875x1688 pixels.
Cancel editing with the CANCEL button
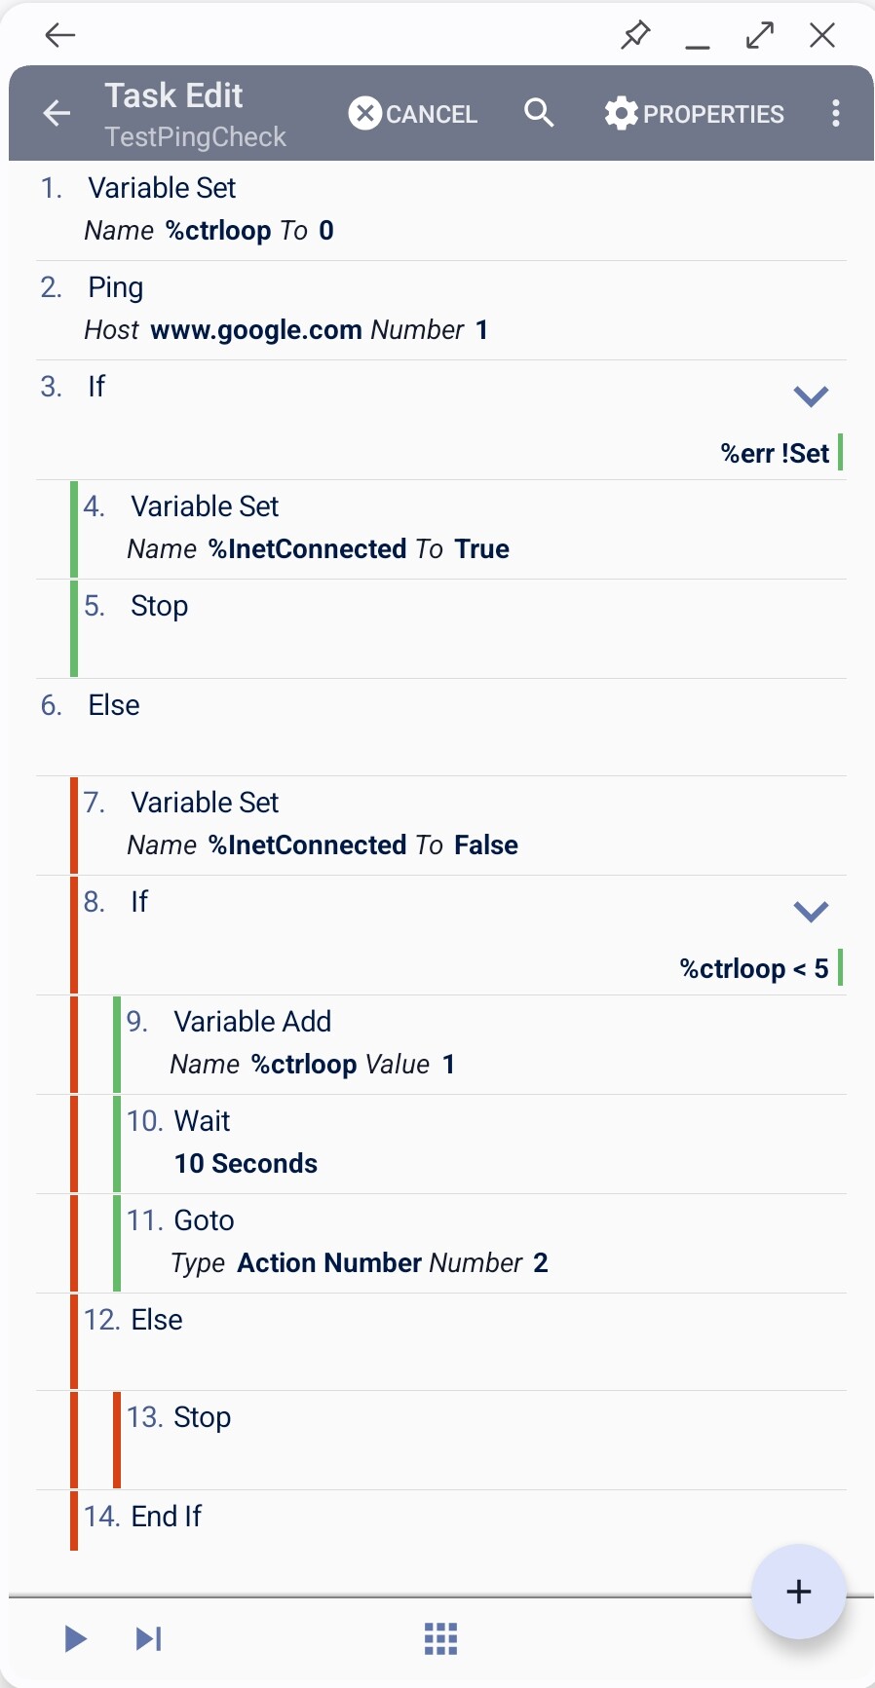(x=413, y=114)
